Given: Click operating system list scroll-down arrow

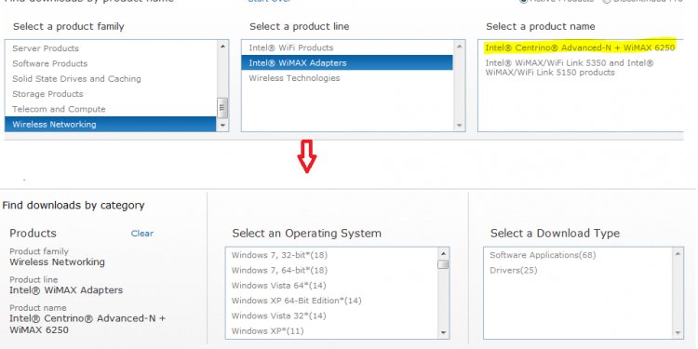Looking at the screenshot, I should [443, 332].
